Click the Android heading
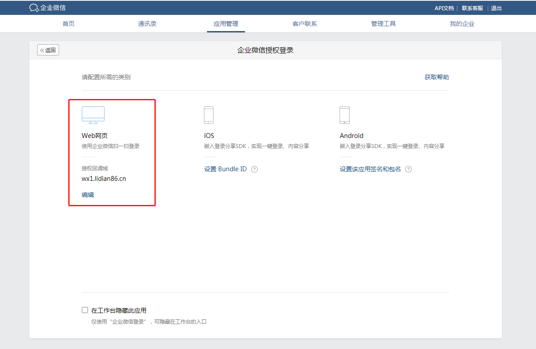This screenshot has height=349, width=536. 352,136
